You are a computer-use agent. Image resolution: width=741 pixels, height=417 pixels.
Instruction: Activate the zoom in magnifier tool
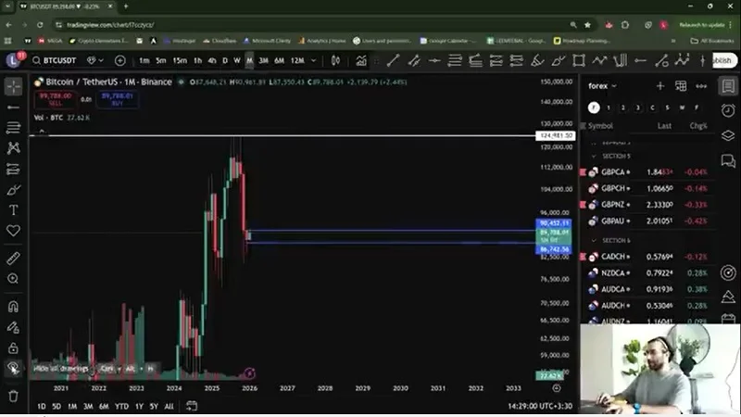pyautogui.click(x=13, y=278)
